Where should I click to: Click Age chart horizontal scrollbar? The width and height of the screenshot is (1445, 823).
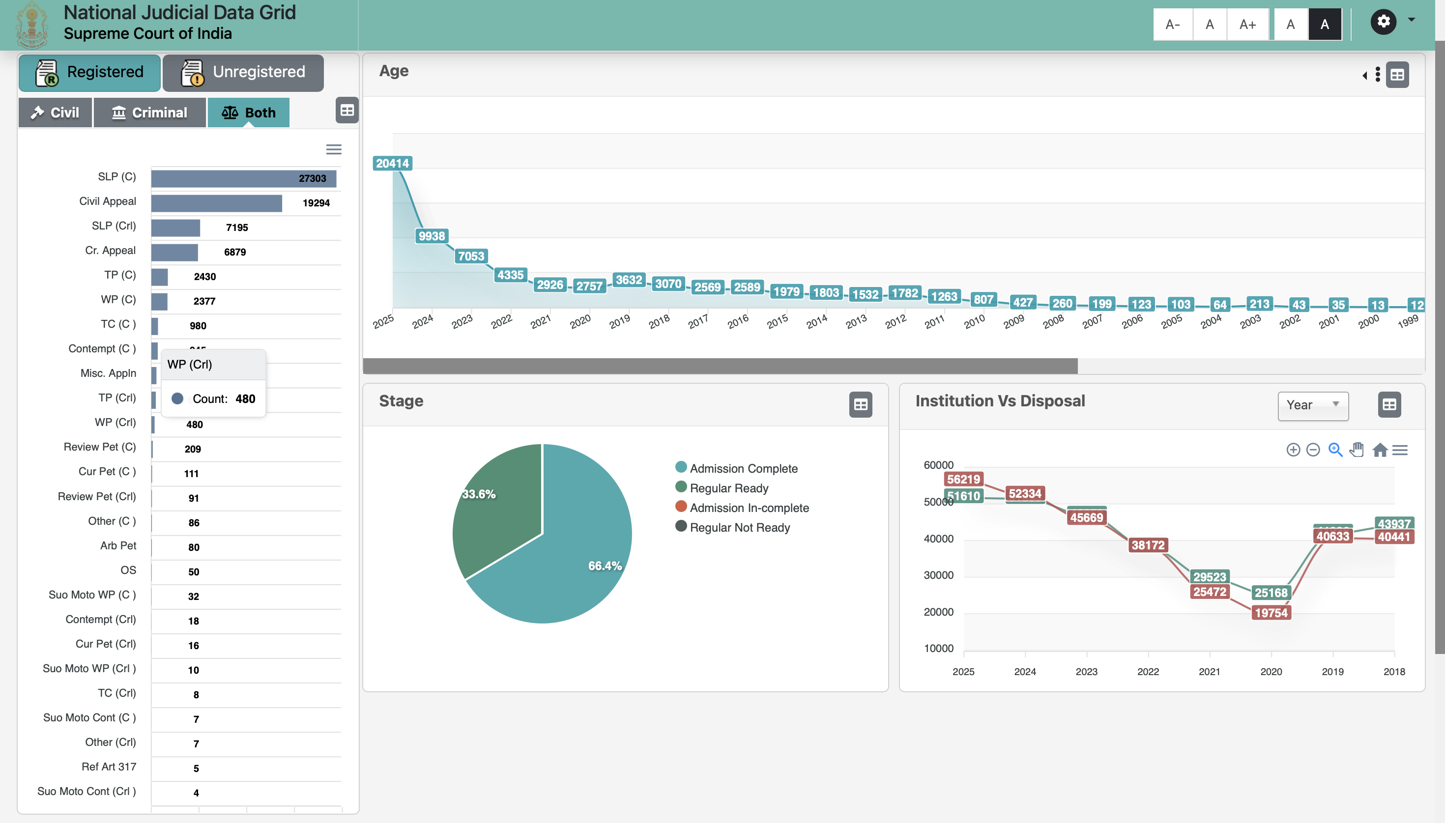[x=720, y=366]
